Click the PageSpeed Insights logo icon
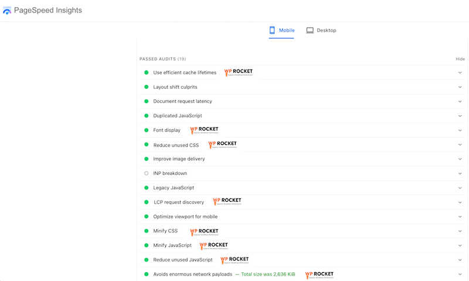This screenshot has width=469, height=281. (7, 11)
